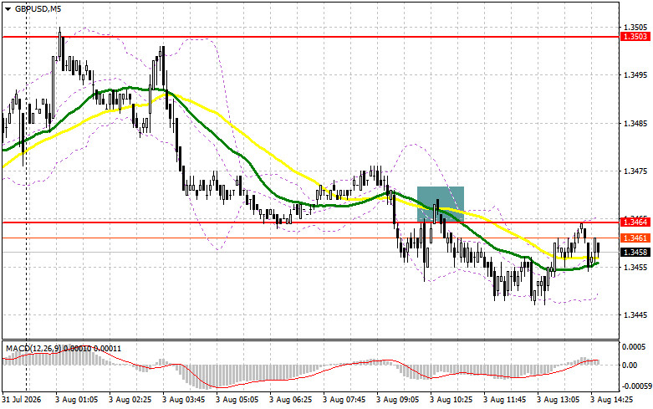Click the 3 Aug 06:25 time label

tap(291, 400)
